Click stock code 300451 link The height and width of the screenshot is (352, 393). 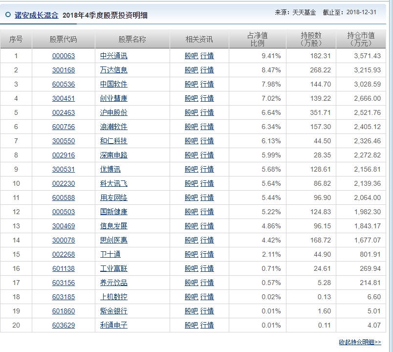point(63,98)
